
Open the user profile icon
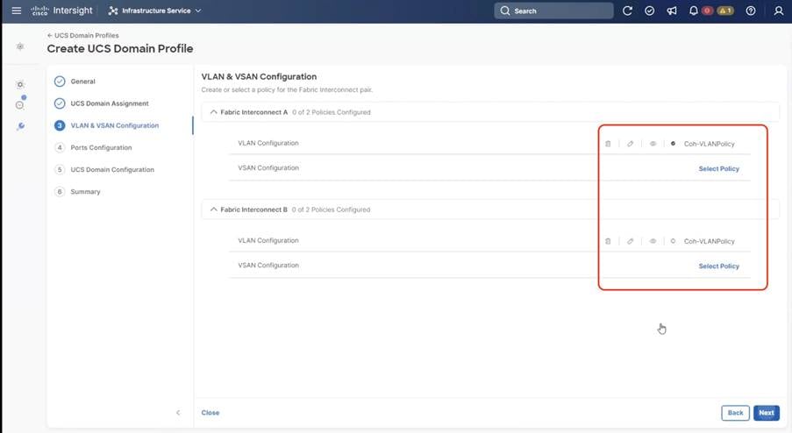coord(778,11)
